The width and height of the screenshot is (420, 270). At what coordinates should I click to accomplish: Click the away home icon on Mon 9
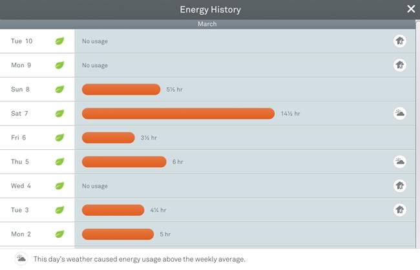coord(400,65)
